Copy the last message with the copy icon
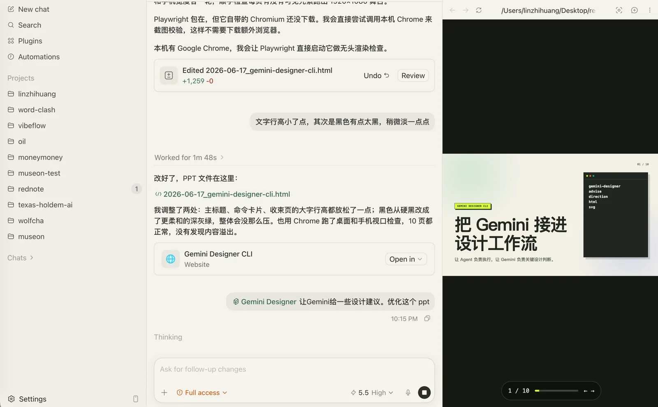 427,319
